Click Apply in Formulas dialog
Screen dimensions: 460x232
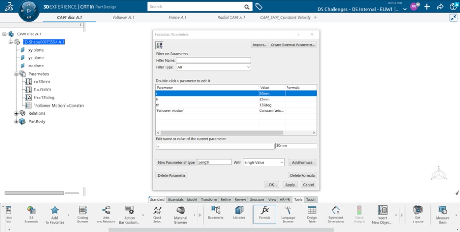[290, 185]
